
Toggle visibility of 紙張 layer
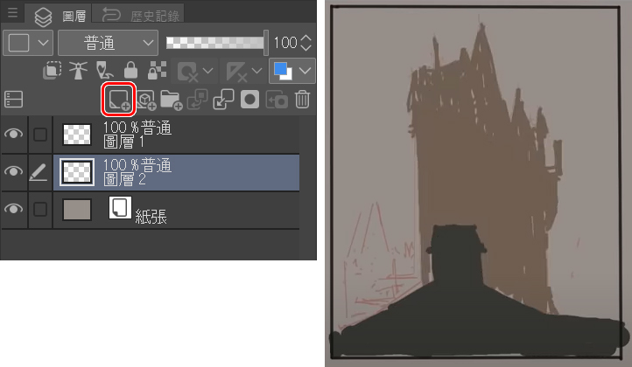13,210
